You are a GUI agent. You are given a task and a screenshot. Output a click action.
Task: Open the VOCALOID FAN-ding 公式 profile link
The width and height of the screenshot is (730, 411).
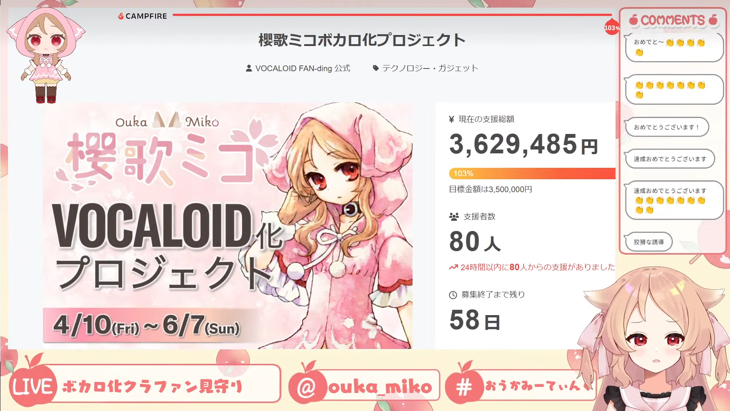(x=303, y=68)
